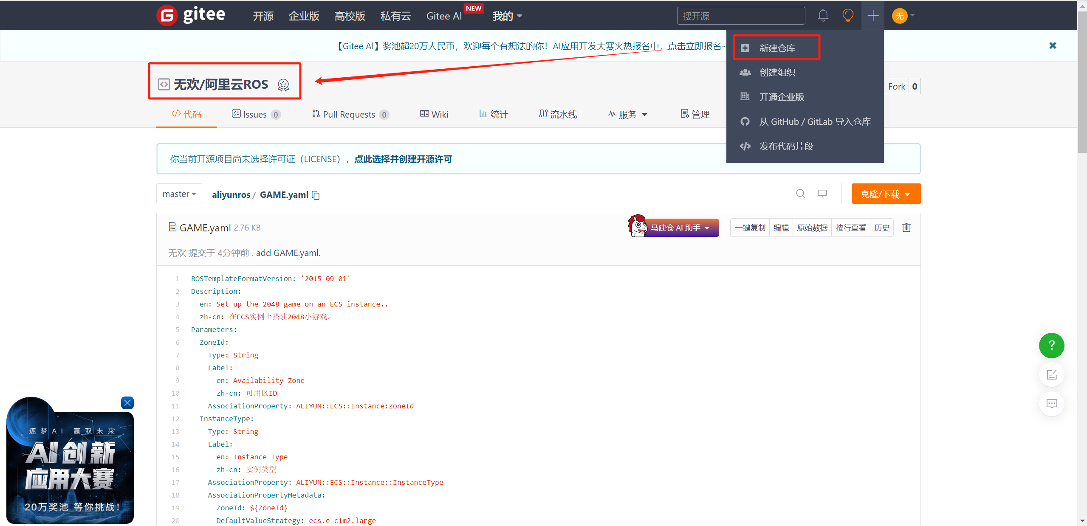This screenshot has width=1087, height=526.
Task: Open the 代码 tab
Action: pyautogui.click(x=186, y=114)
